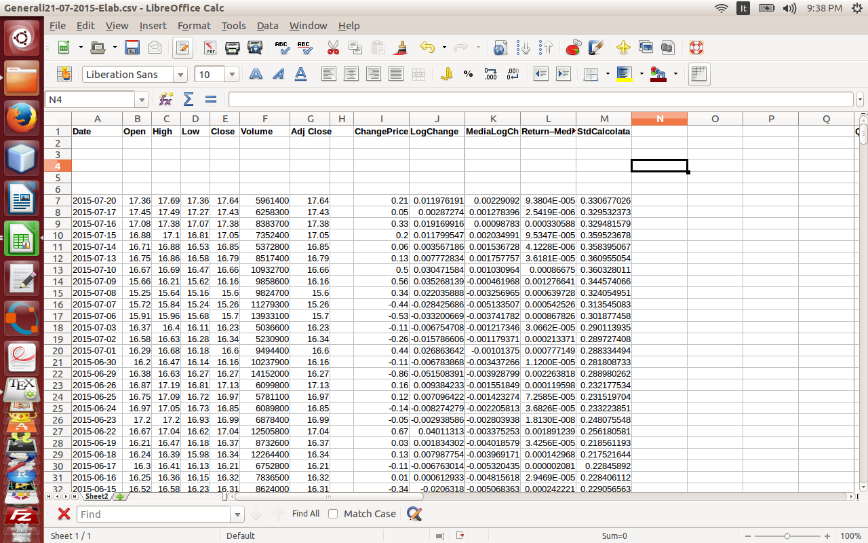Screen dimensions: 868x543
Task: Open the Tools menu
Action: [x=233, y=26]
